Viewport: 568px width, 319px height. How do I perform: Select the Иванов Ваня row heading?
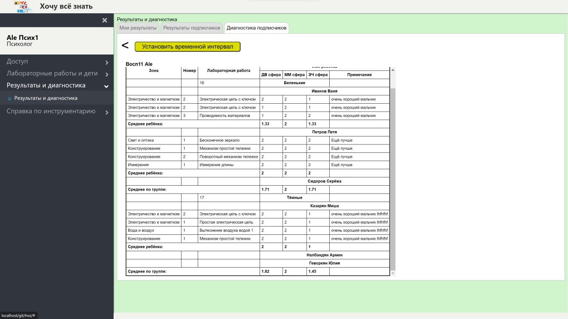coord(324,91)
